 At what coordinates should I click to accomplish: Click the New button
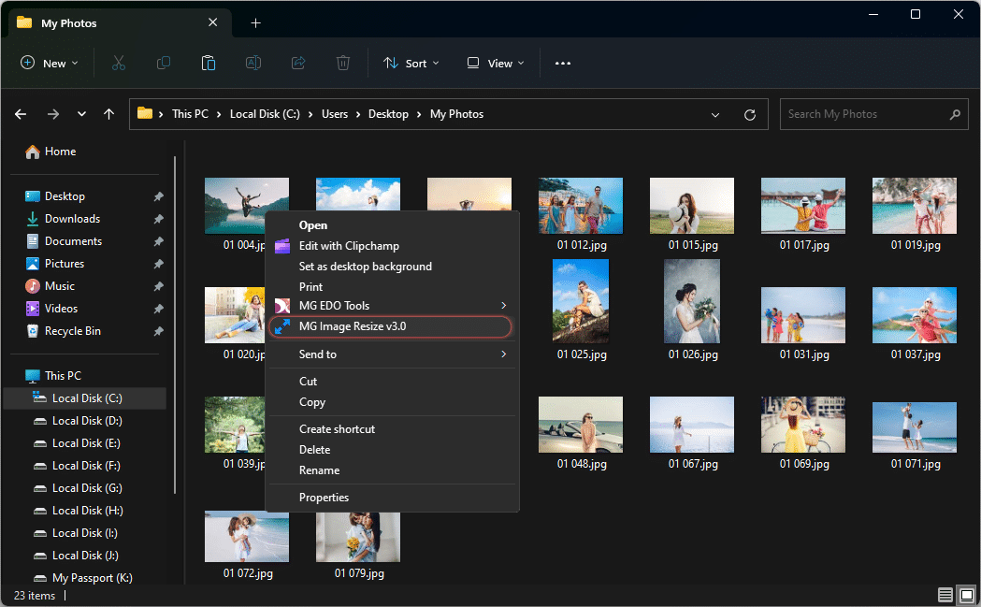[x=50, y=64]
